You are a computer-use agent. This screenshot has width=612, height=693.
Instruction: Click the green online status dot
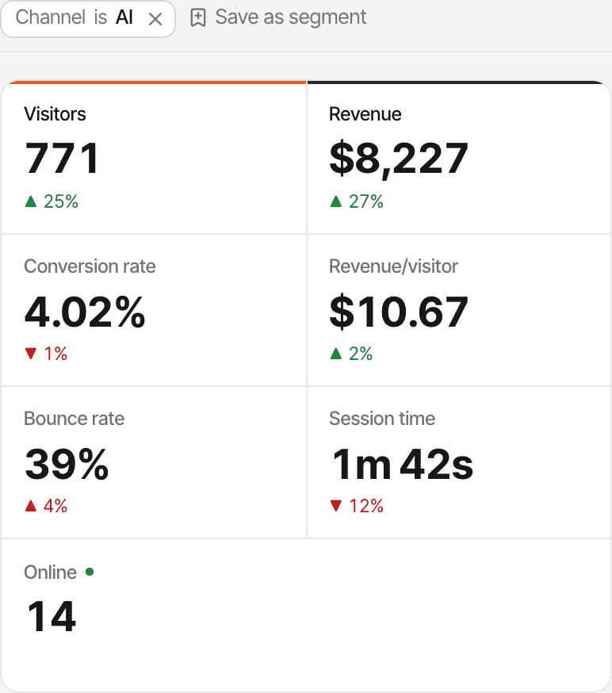pos(90,572)
